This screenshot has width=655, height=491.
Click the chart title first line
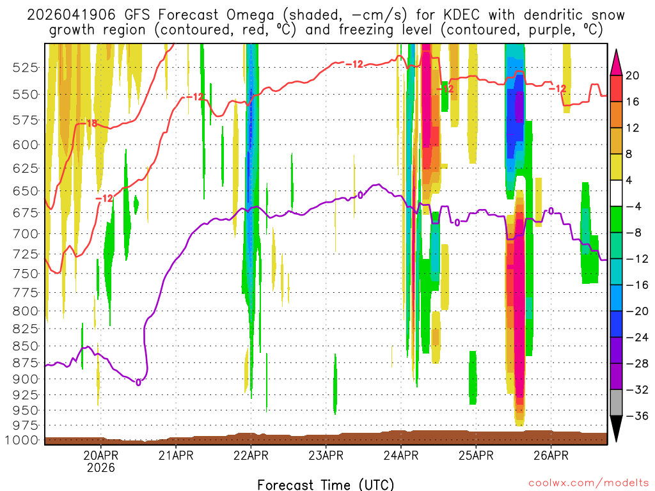pyautogui.click(x=326, y=15)
